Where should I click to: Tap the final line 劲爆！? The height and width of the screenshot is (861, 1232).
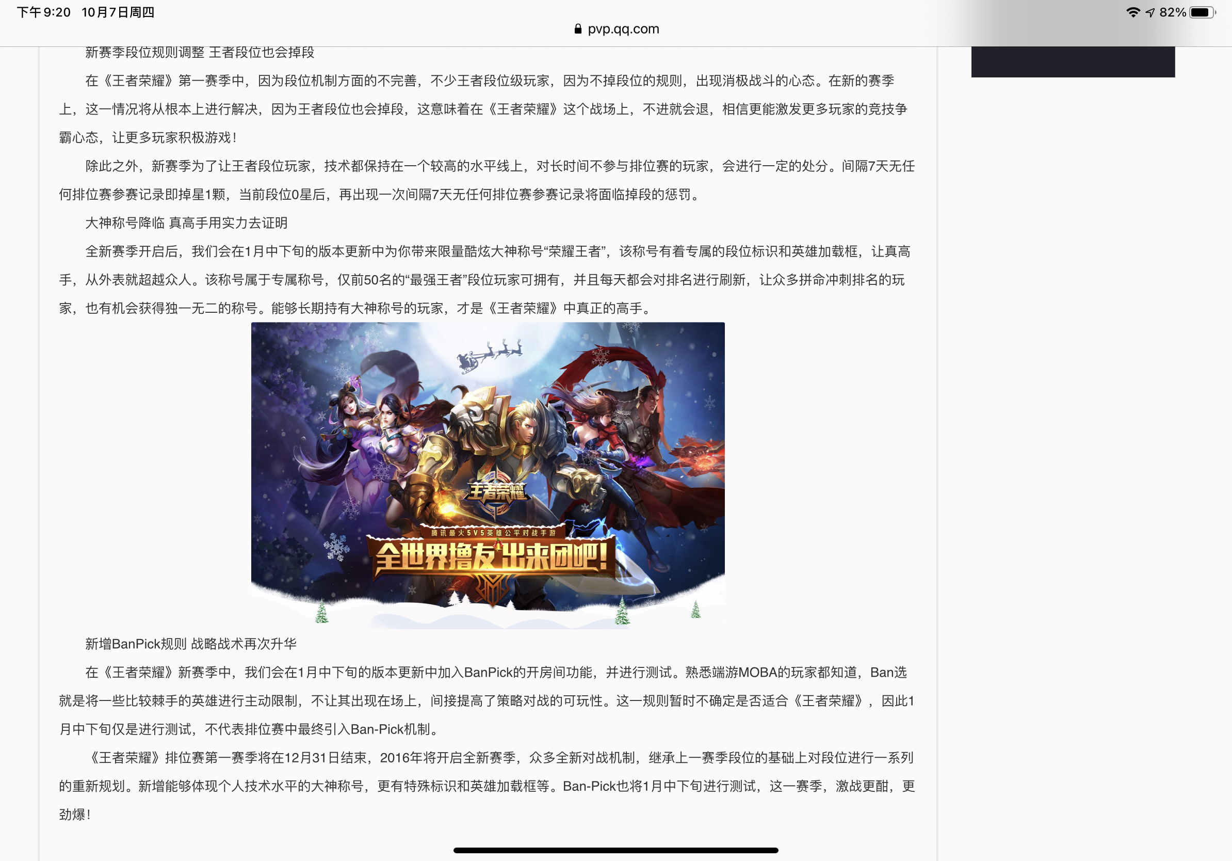pos(75,815)
